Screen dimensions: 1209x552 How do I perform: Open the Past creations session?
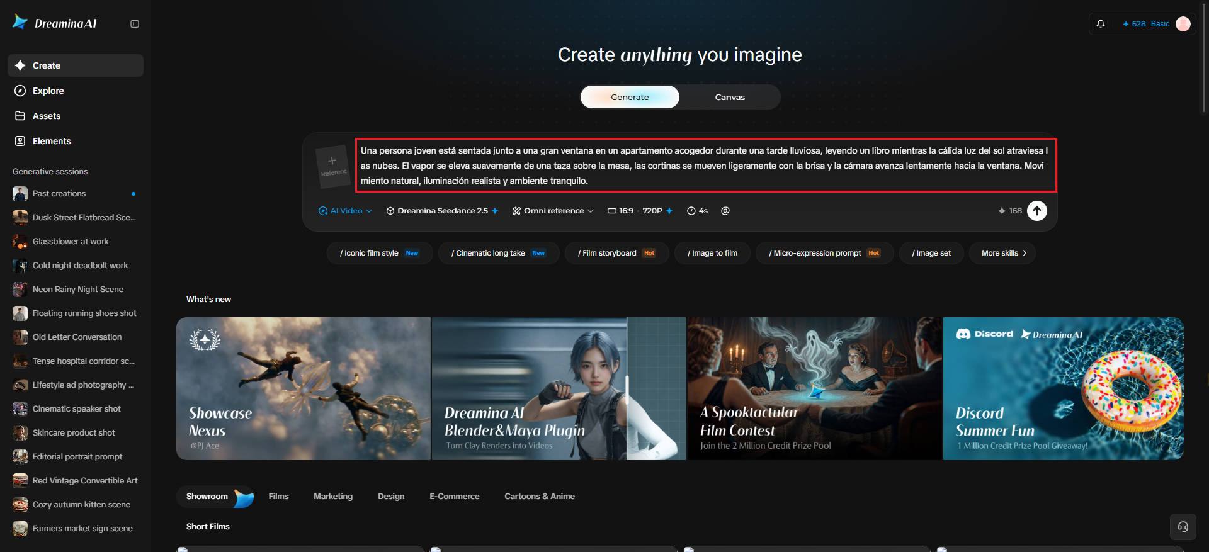click(x=76, y=194)
